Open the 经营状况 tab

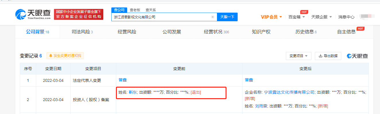pos(216,32)
